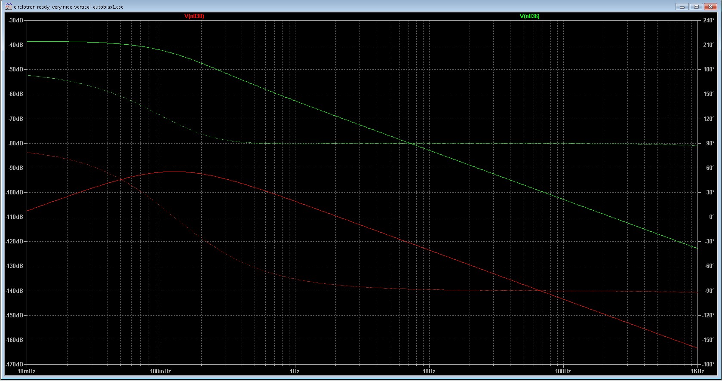This screenshot has height=381, width=722.
Task: Click the -180° phase axis label
Action: point(707,364)
